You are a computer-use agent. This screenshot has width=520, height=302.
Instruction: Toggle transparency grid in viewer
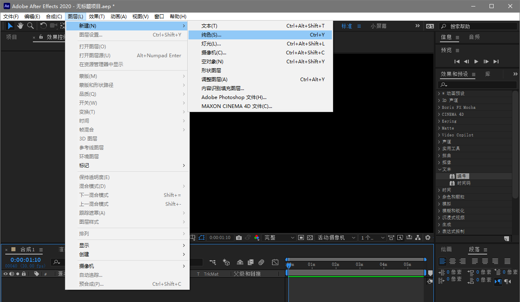pos(310,237)
